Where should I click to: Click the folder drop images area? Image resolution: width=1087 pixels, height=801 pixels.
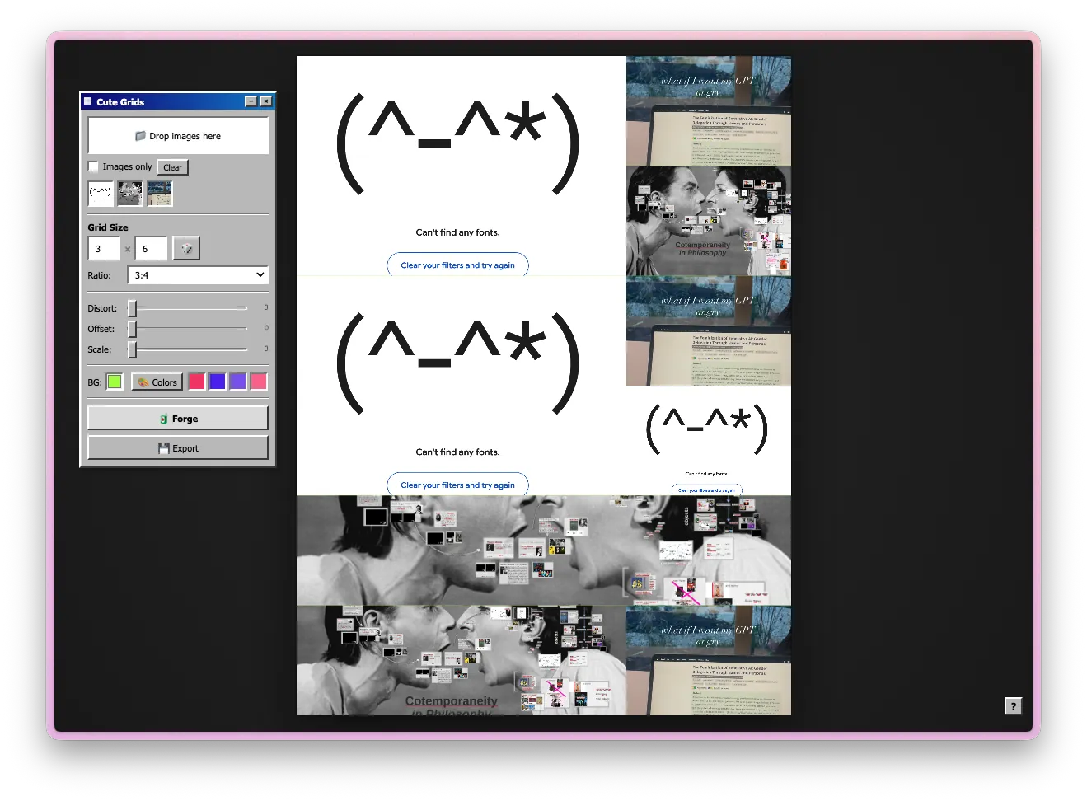[178, 136]
